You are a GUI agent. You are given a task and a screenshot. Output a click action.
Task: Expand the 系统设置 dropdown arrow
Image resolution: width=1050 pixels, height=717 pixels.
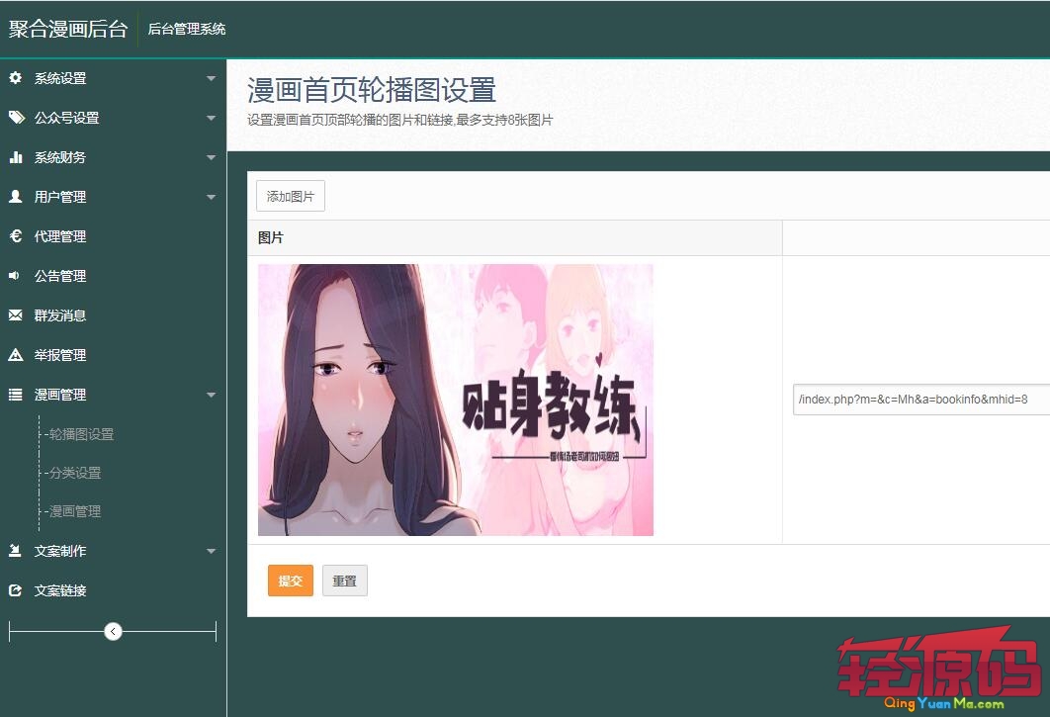[x=211, y=78]
